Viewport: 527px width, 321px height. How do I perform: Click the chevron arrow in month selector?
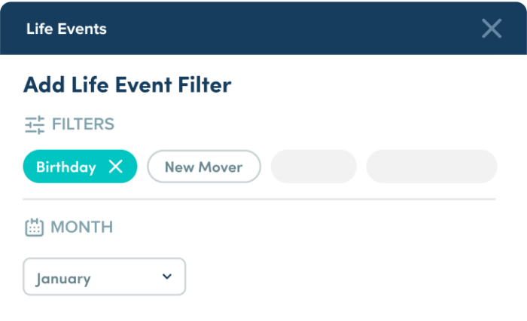(x=167, y=277)
